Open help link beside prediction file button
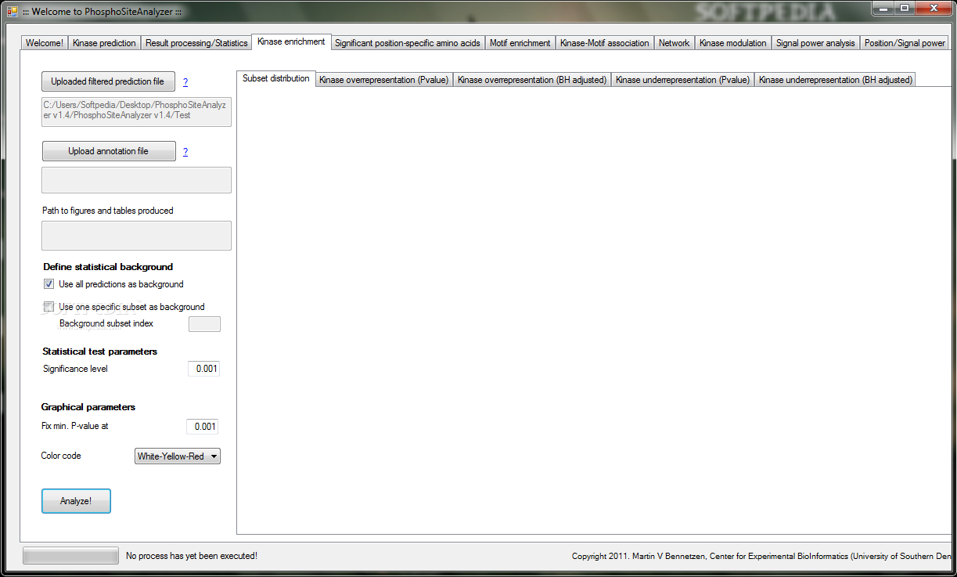The width and height of the screenshot is (957, 577). (185, 82)
